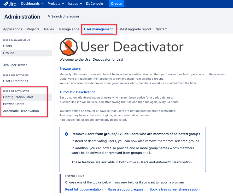233x196 pixels.
Task: Click the Administration page heading
Action: [x=22, y=17]
